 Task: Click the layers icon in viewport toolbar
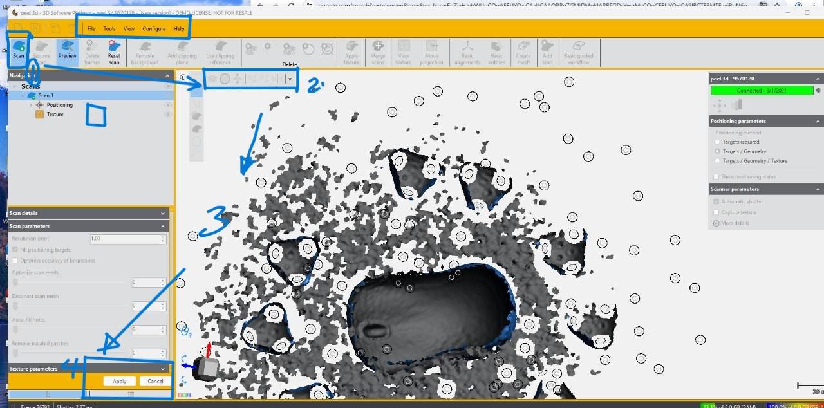point(212,79)
